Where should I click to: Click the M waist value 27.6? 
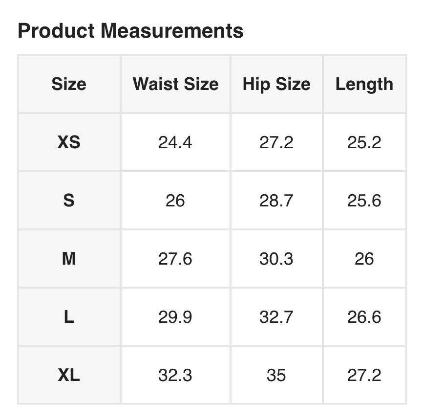point(175,259)
